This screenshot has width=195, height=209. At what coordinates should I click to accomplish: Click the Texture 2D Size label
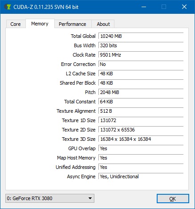tap(79, 130)
